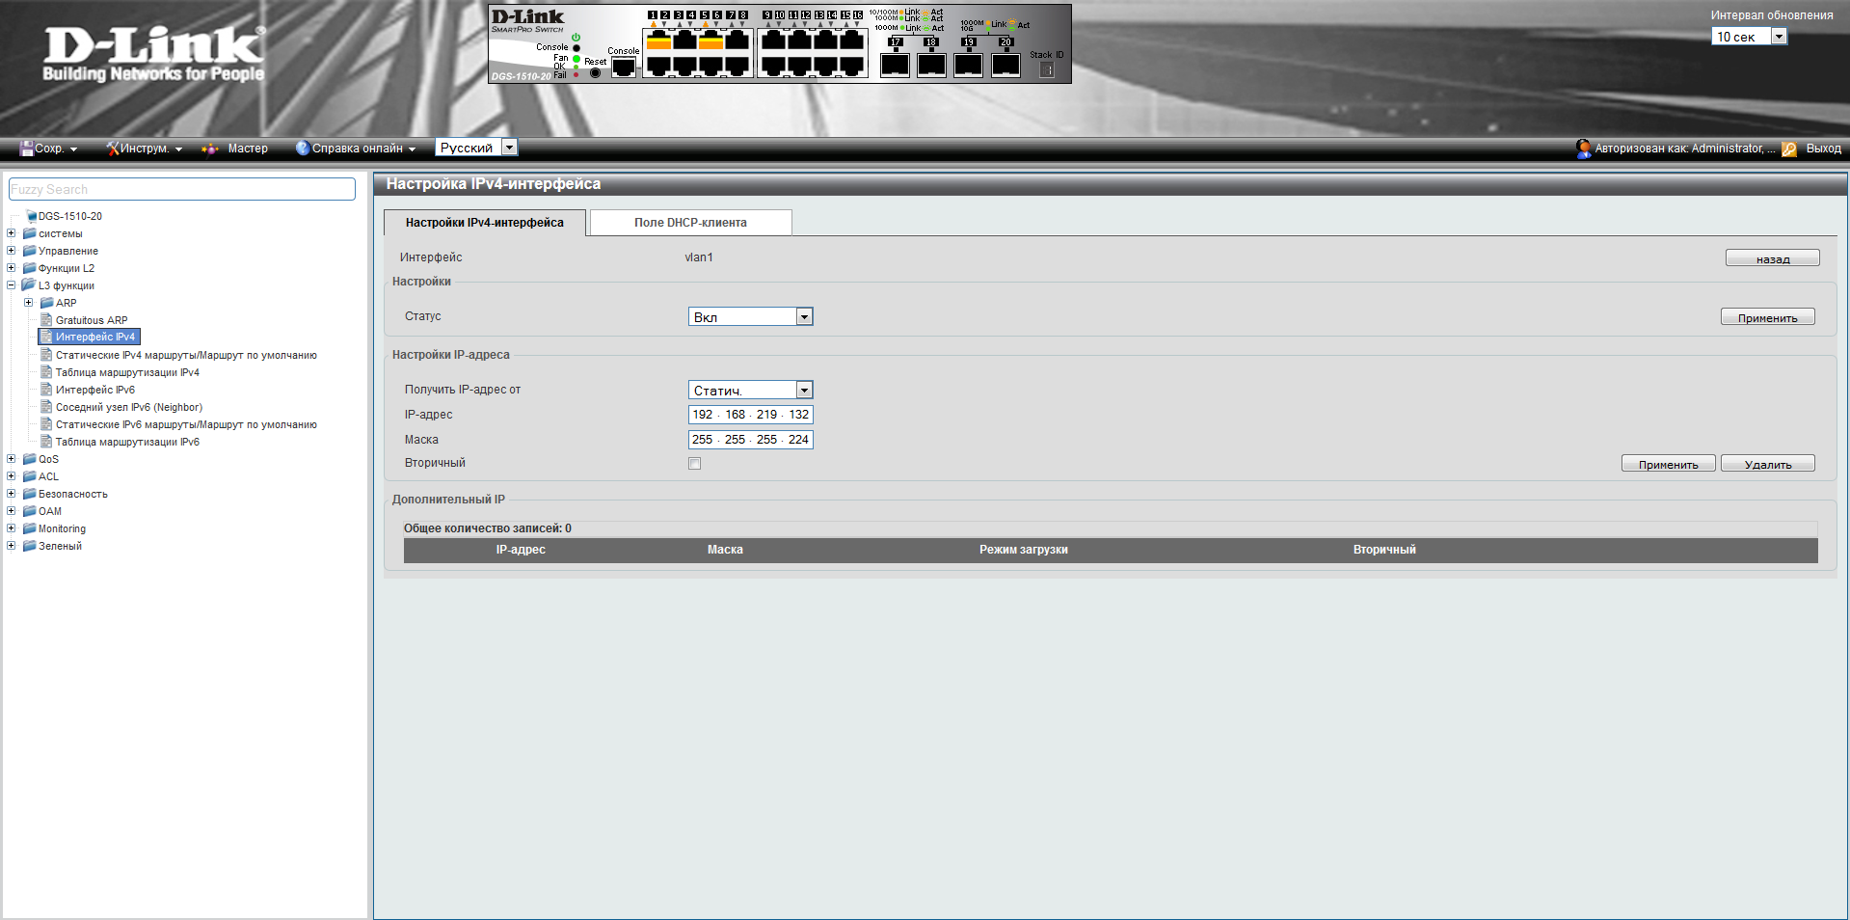Click the Online Help globe icon

tap(303, 149)
